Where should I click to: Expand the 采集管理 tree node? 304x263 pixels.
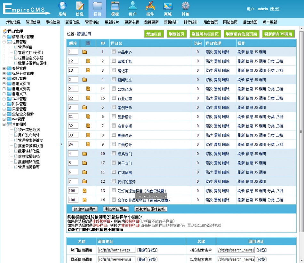click(4, 109)
